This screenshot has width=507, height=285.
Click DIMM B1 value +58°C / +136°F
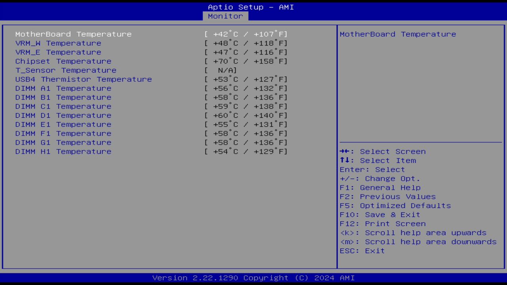[x=246, y=97]
